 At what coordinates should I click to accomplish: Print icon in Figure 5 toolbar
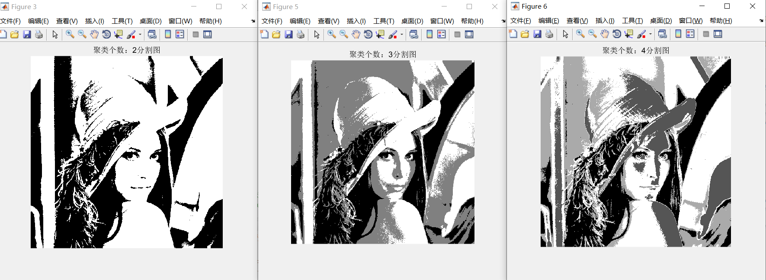tap(301, 34)
